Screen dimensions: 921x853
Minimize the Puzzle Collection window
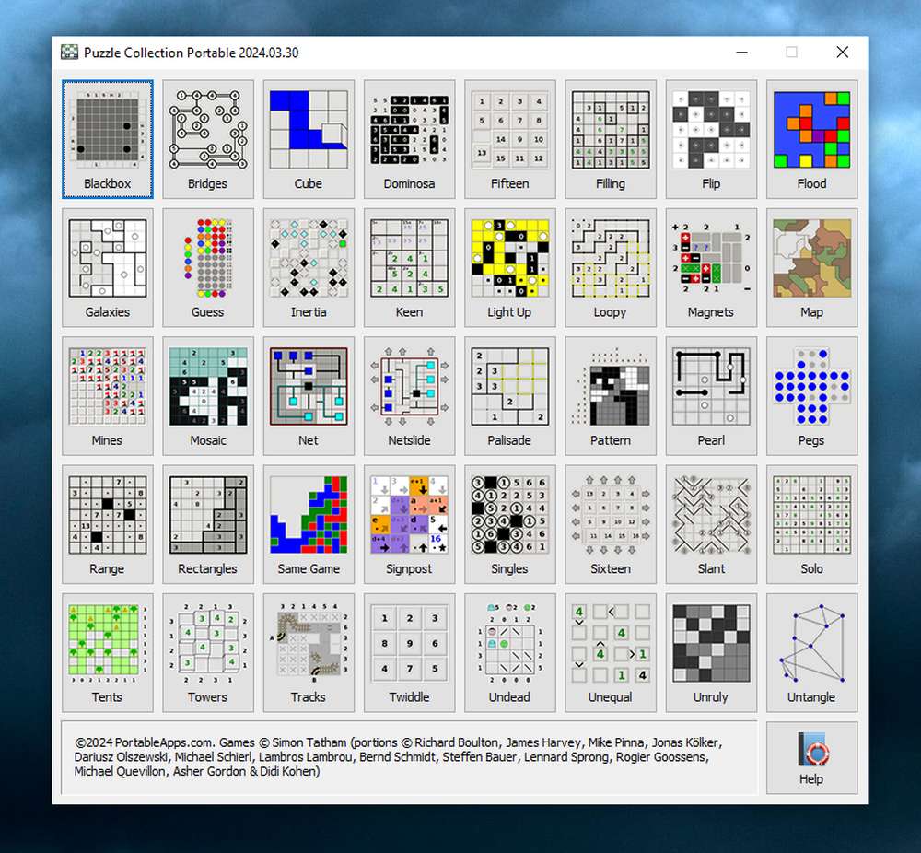click(741, 53)
